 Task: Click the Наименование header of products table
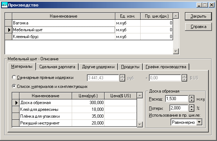(x=63, y=16)
